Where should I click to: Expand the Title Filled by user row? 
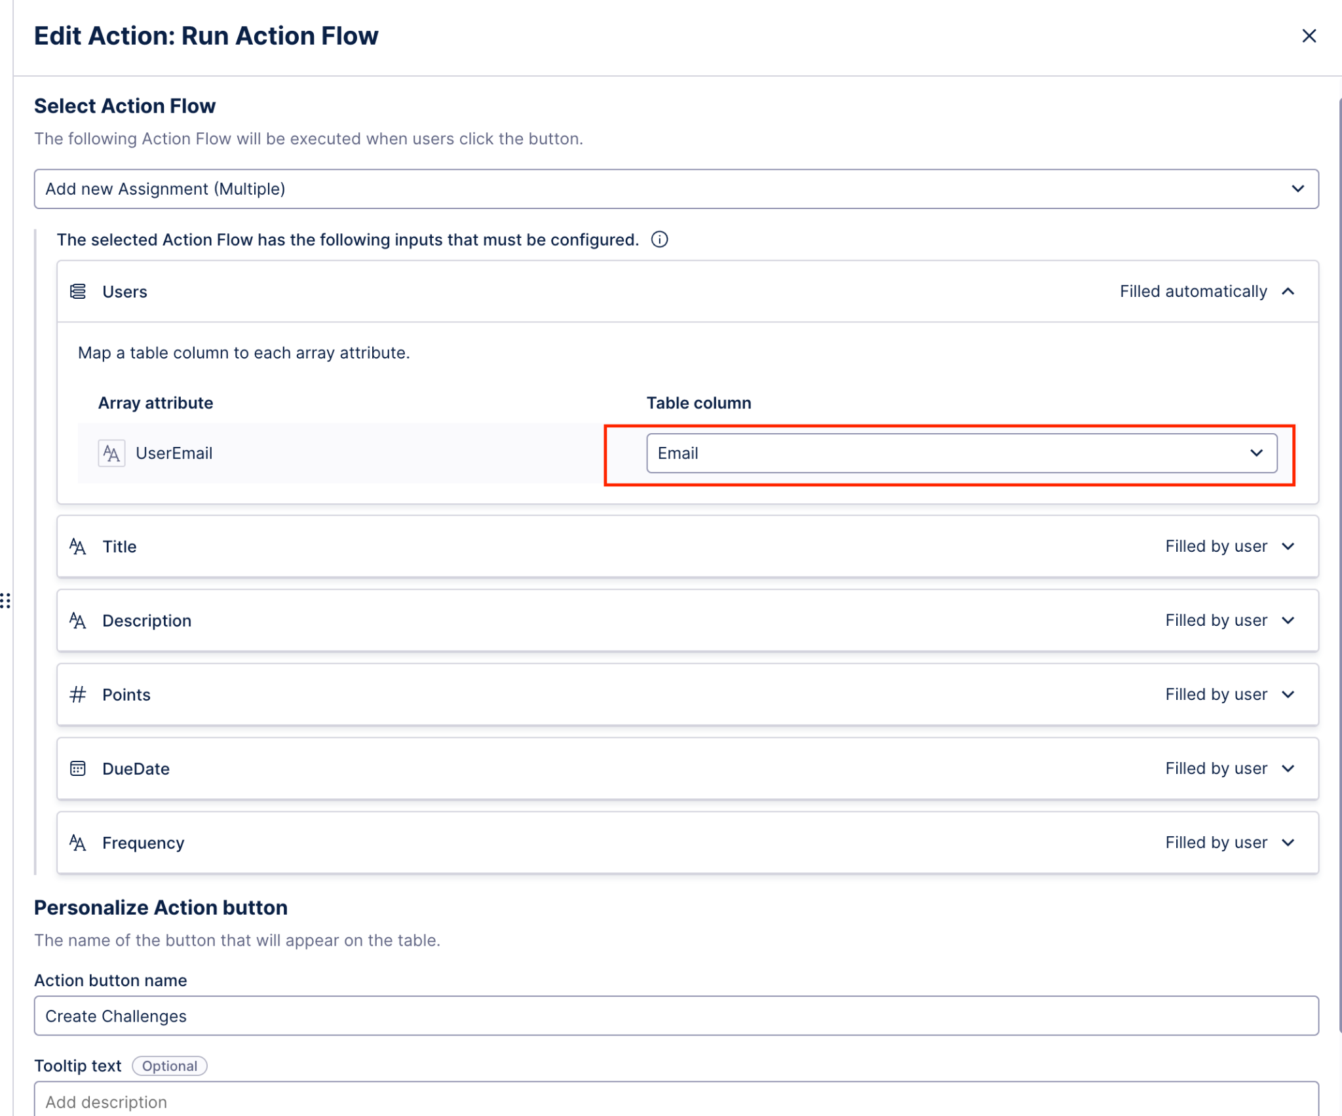(1288, 547)
